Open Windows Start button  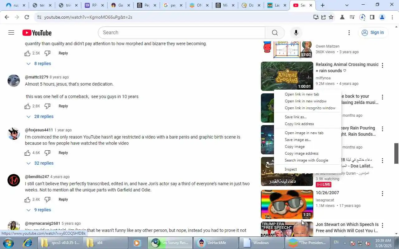click(x=8, y=243)
